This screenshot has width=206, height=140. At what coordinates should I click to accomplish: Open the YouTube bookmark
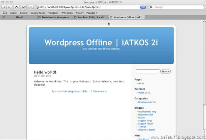click(x=53, y=13)
